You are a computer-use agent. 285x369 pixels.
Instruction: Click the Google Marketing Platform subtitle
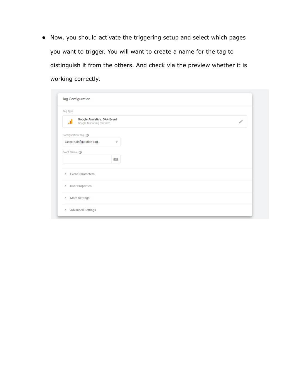(94, 123)
